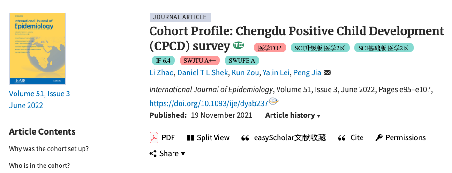Open the DOI link for the article
This screenshot has width=452, height=173.
pyautogui.click(x=209, y=103)
